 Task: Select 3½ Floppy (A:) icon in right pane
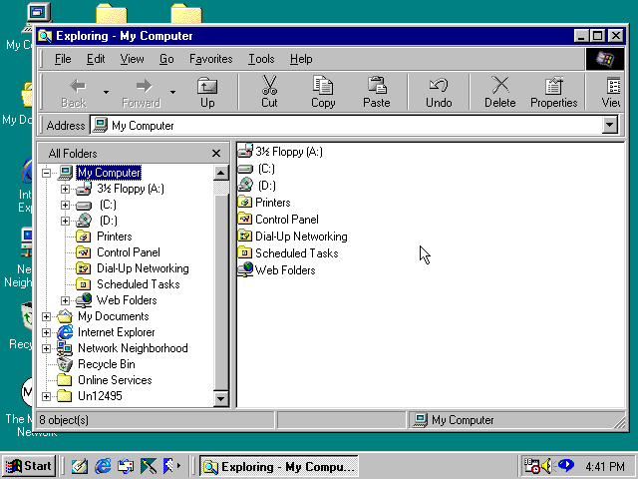coord(245,151)
